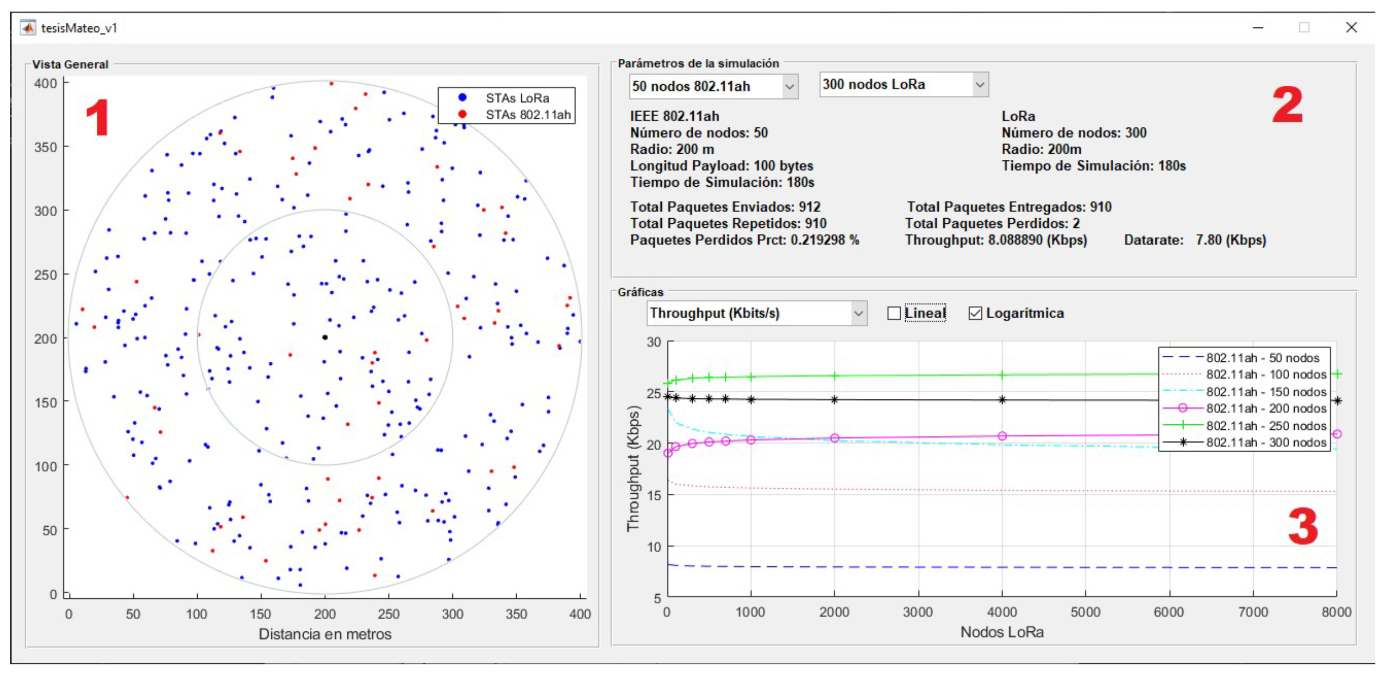Close the tesisMateo_v1 window

(x=1351, y=27)
